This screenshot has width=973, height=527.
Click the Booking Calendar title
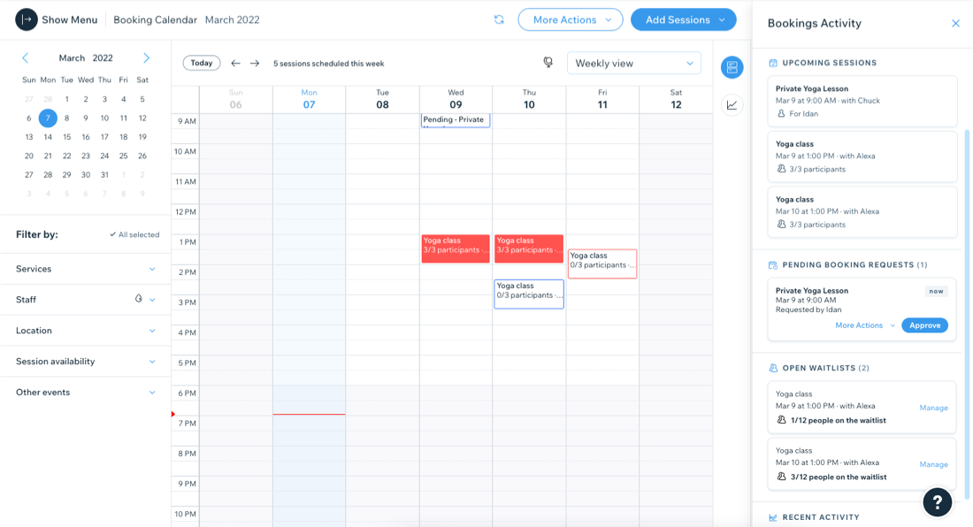click(x=155, y=19)
